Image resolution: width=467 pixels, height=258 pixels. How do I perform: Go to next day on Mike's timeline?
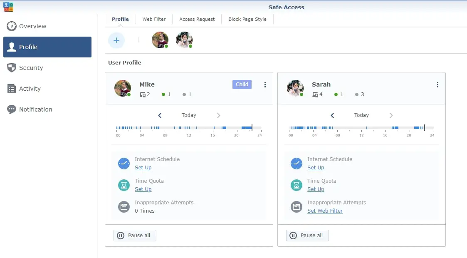[219, 115]
